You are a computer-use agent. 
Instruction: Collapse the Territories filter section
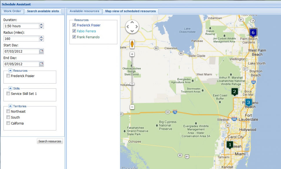coord(10,106)
